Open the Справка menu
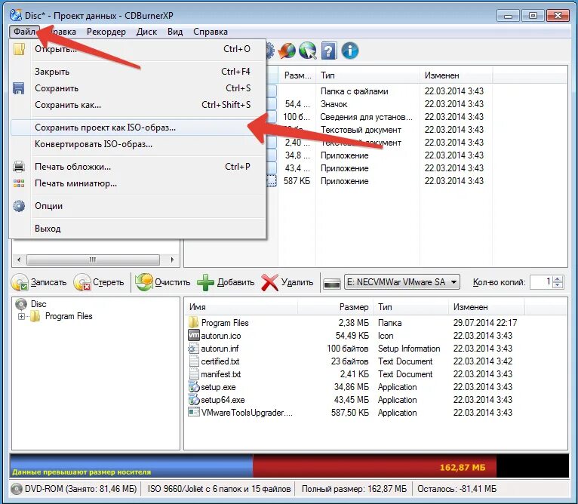The height and width of the screenshot is (504, 578). [x=210, y=32]
